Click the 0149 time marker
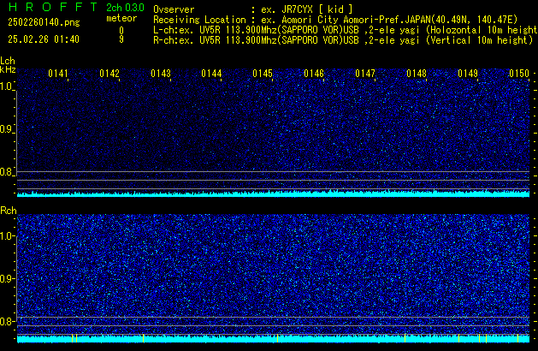Screen dimensions: 538x351 click(468, 74)
